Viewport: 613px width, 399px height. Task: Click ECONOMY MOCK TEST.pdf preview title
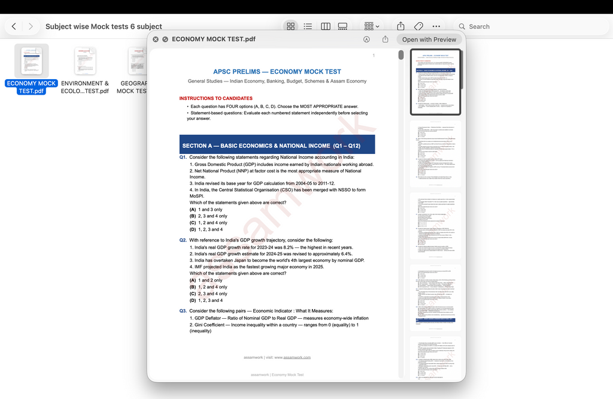point(214,39)
